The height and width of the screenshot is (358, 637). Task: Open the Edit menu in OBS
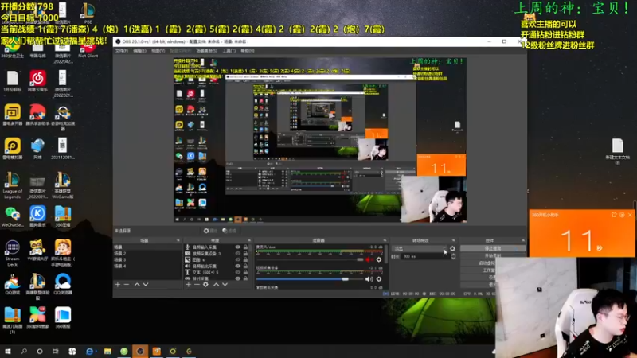coord(139,51)
